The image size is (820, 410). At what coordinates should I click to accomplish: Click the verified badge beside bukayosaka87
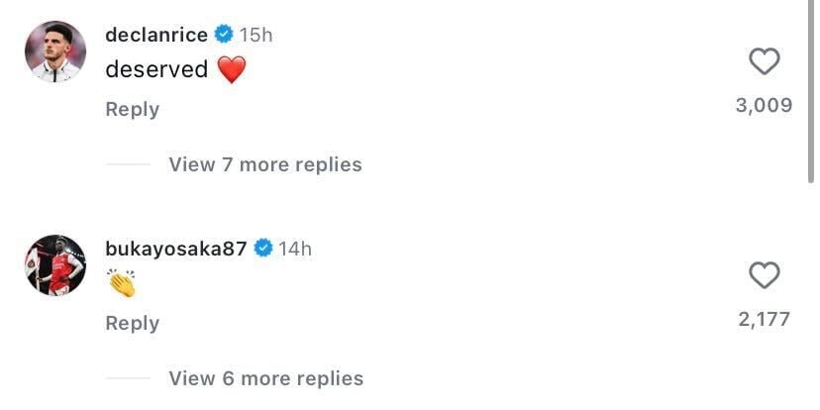[x=263, y=249]
